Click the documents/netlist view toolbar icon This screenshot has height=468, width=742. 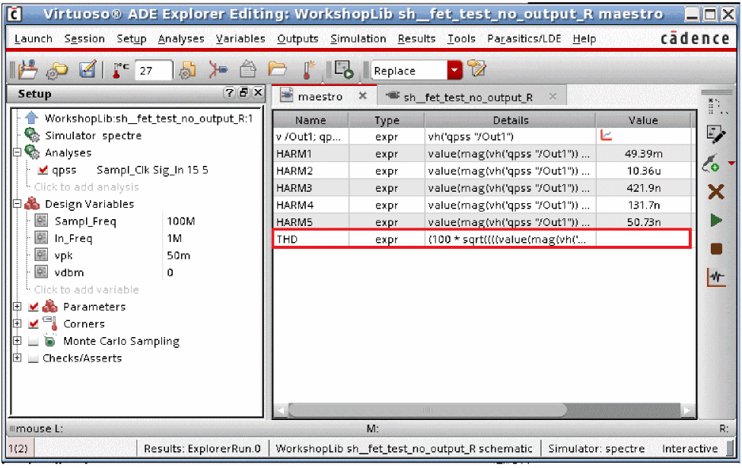(247, 69)
